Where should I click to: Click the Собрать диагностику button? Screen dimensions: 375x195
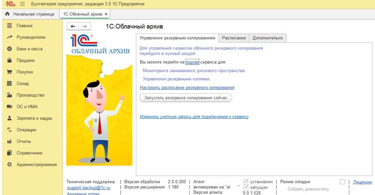308,189
